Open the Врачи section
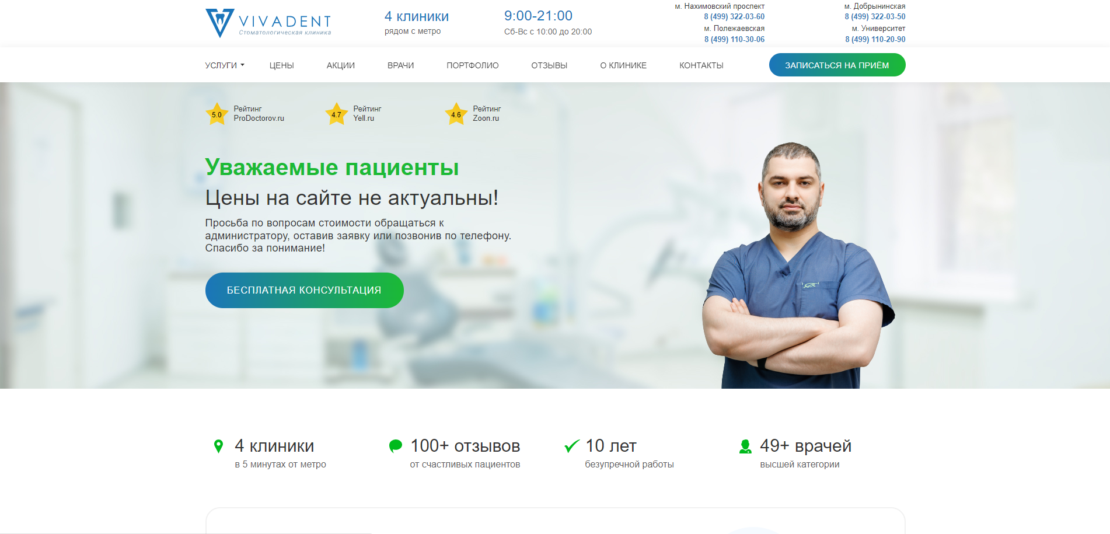The width and height of the screenshot is (1110, 534). pyautogui.click(x=400, y=65)
